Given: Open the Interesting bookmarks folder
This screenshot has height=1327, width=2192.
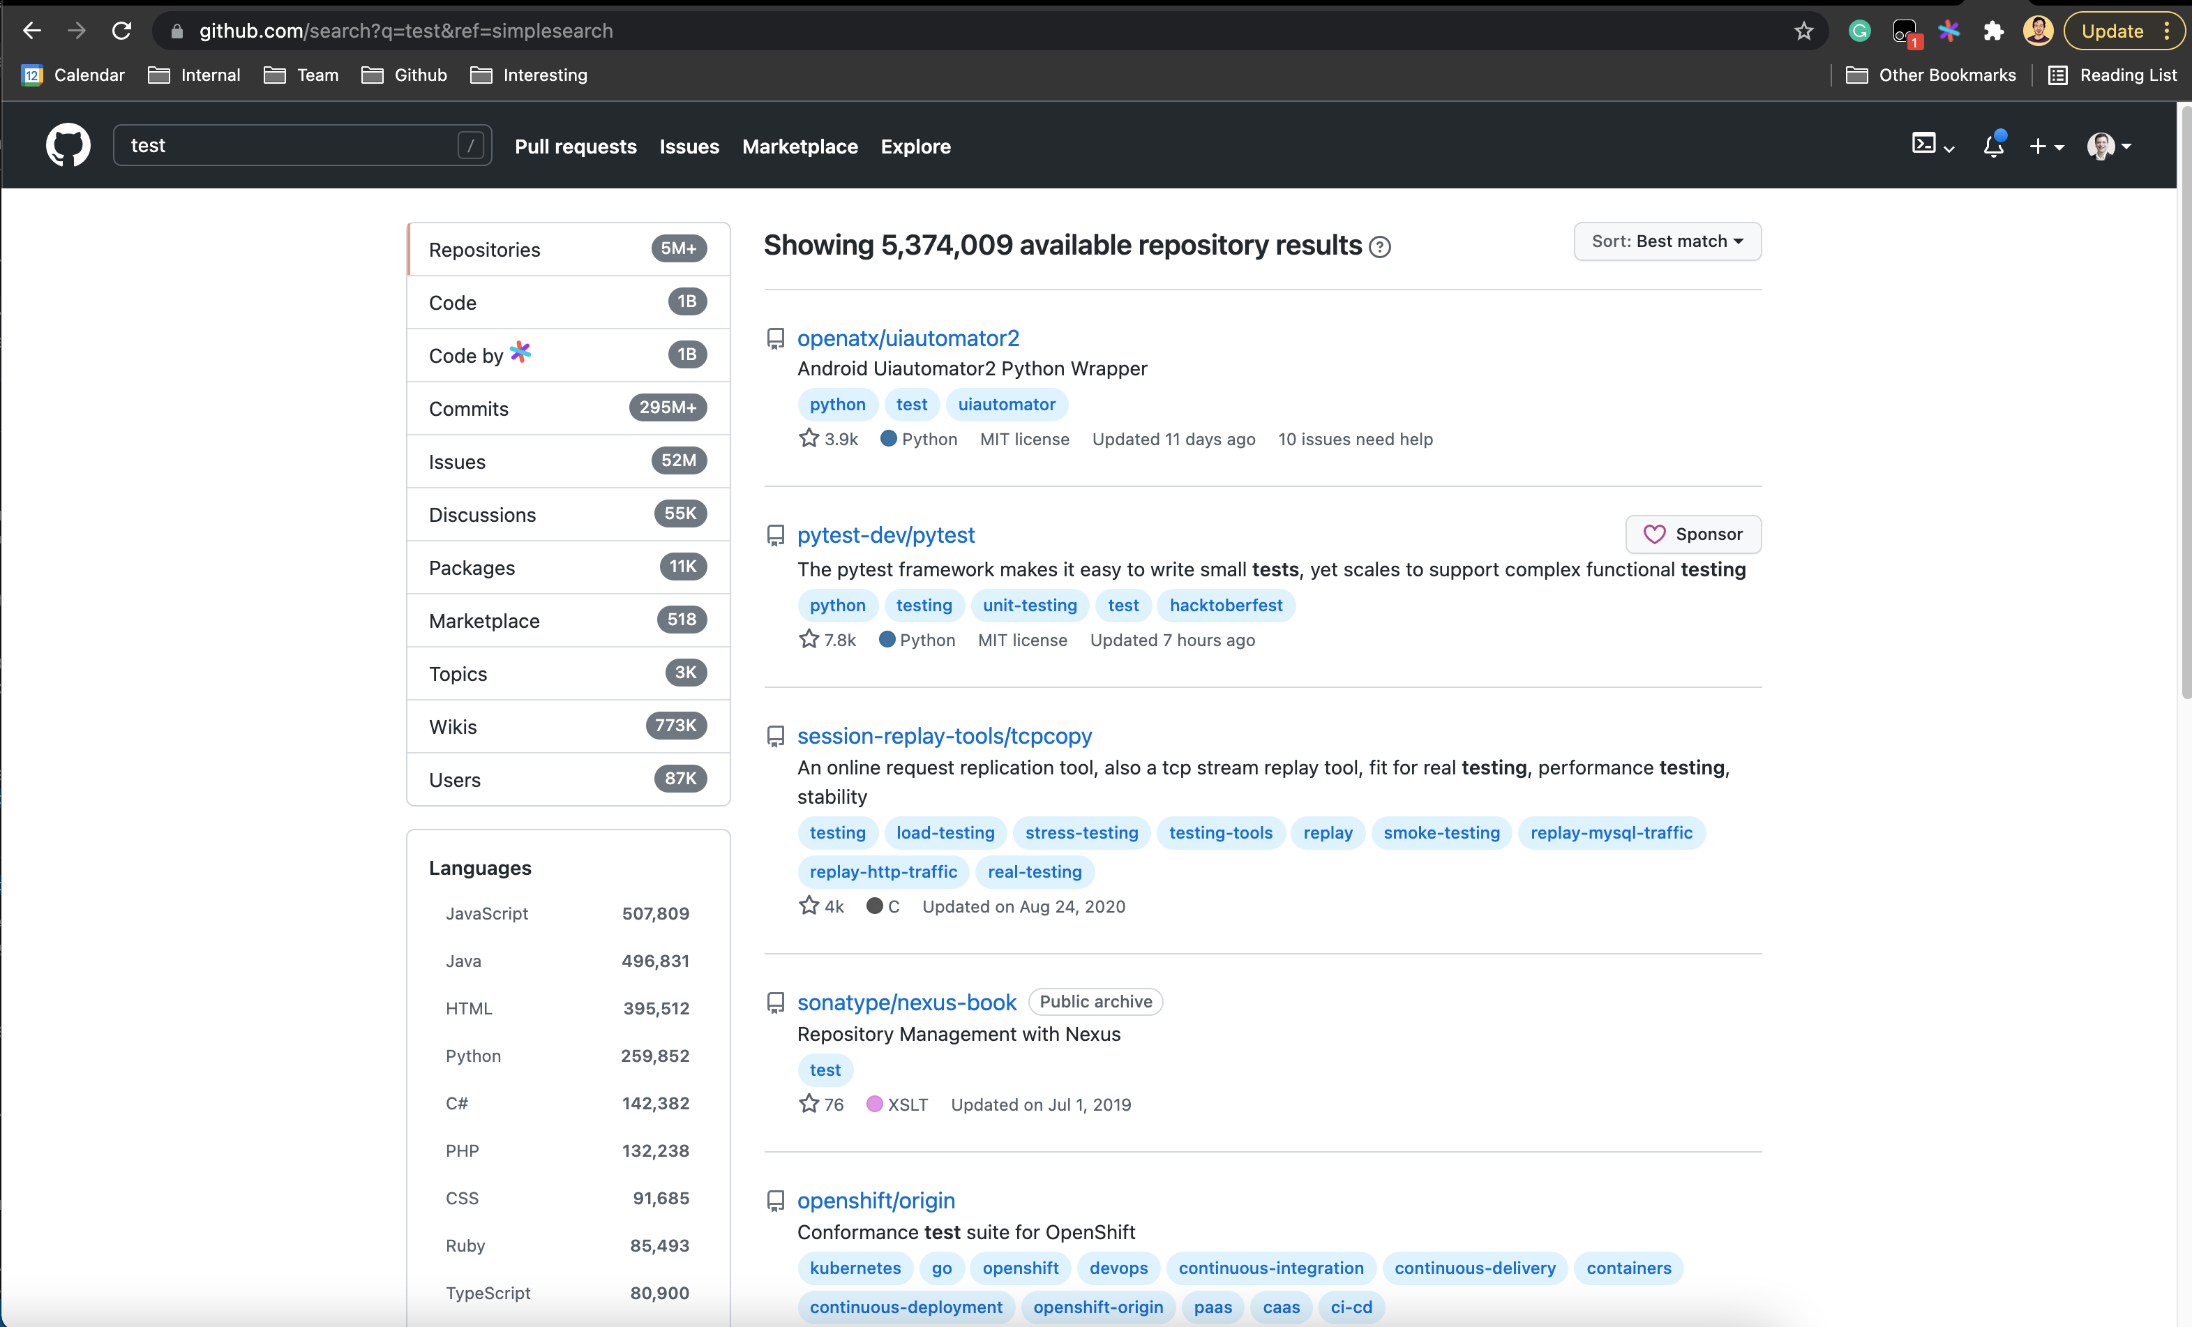Looking at the screenshot, I should (528, 75).
